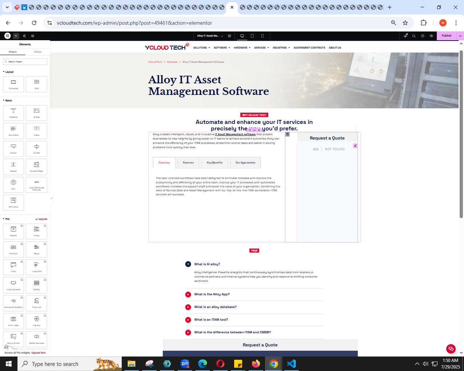Select the Image widget
This screenshot has height=371, width=464.
pyautogui.click(x=37, y=113)
